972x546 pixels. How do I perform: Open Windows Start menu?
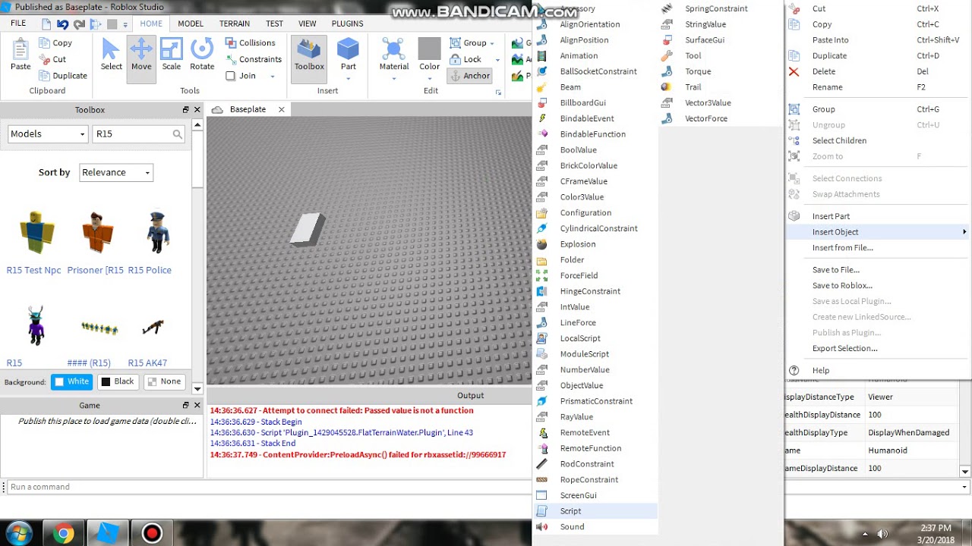18,533
